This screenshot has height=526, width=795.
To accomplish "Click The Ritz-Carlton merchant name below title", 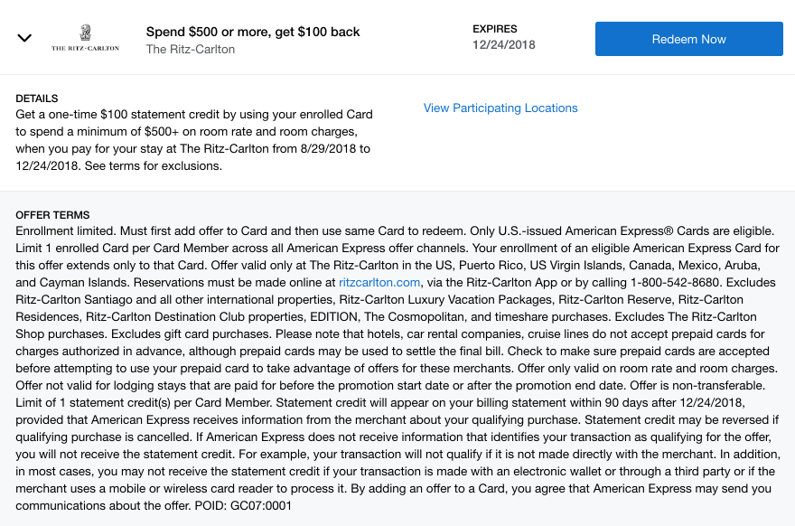I will pyautogui.click(x=191, y=49).
